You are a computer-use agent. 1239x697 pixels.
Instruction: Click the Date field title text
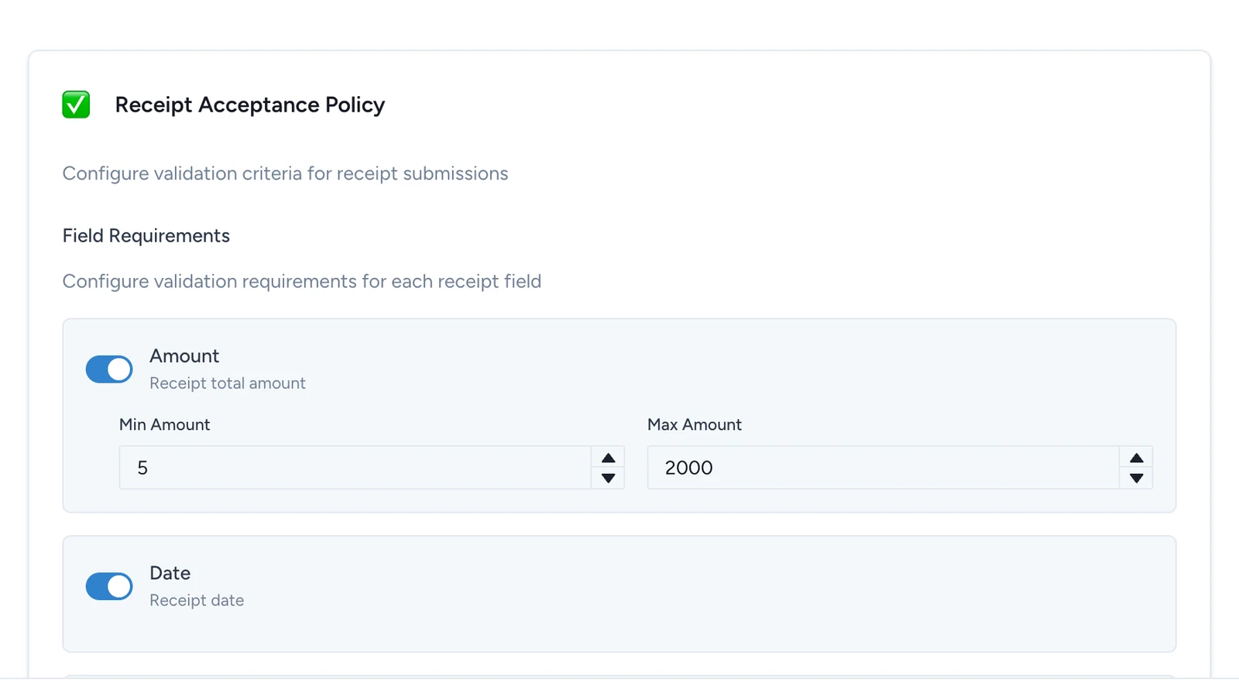[x=170, y=573]
